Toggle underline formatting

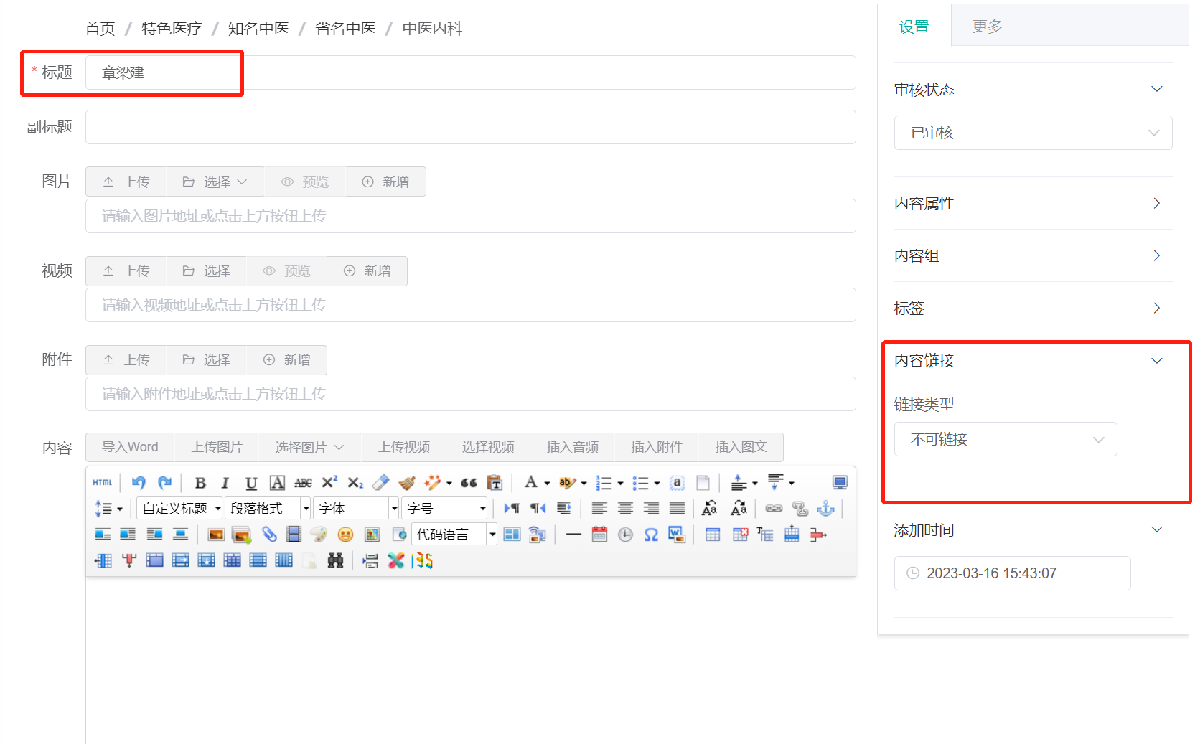[x=250, y=482]
